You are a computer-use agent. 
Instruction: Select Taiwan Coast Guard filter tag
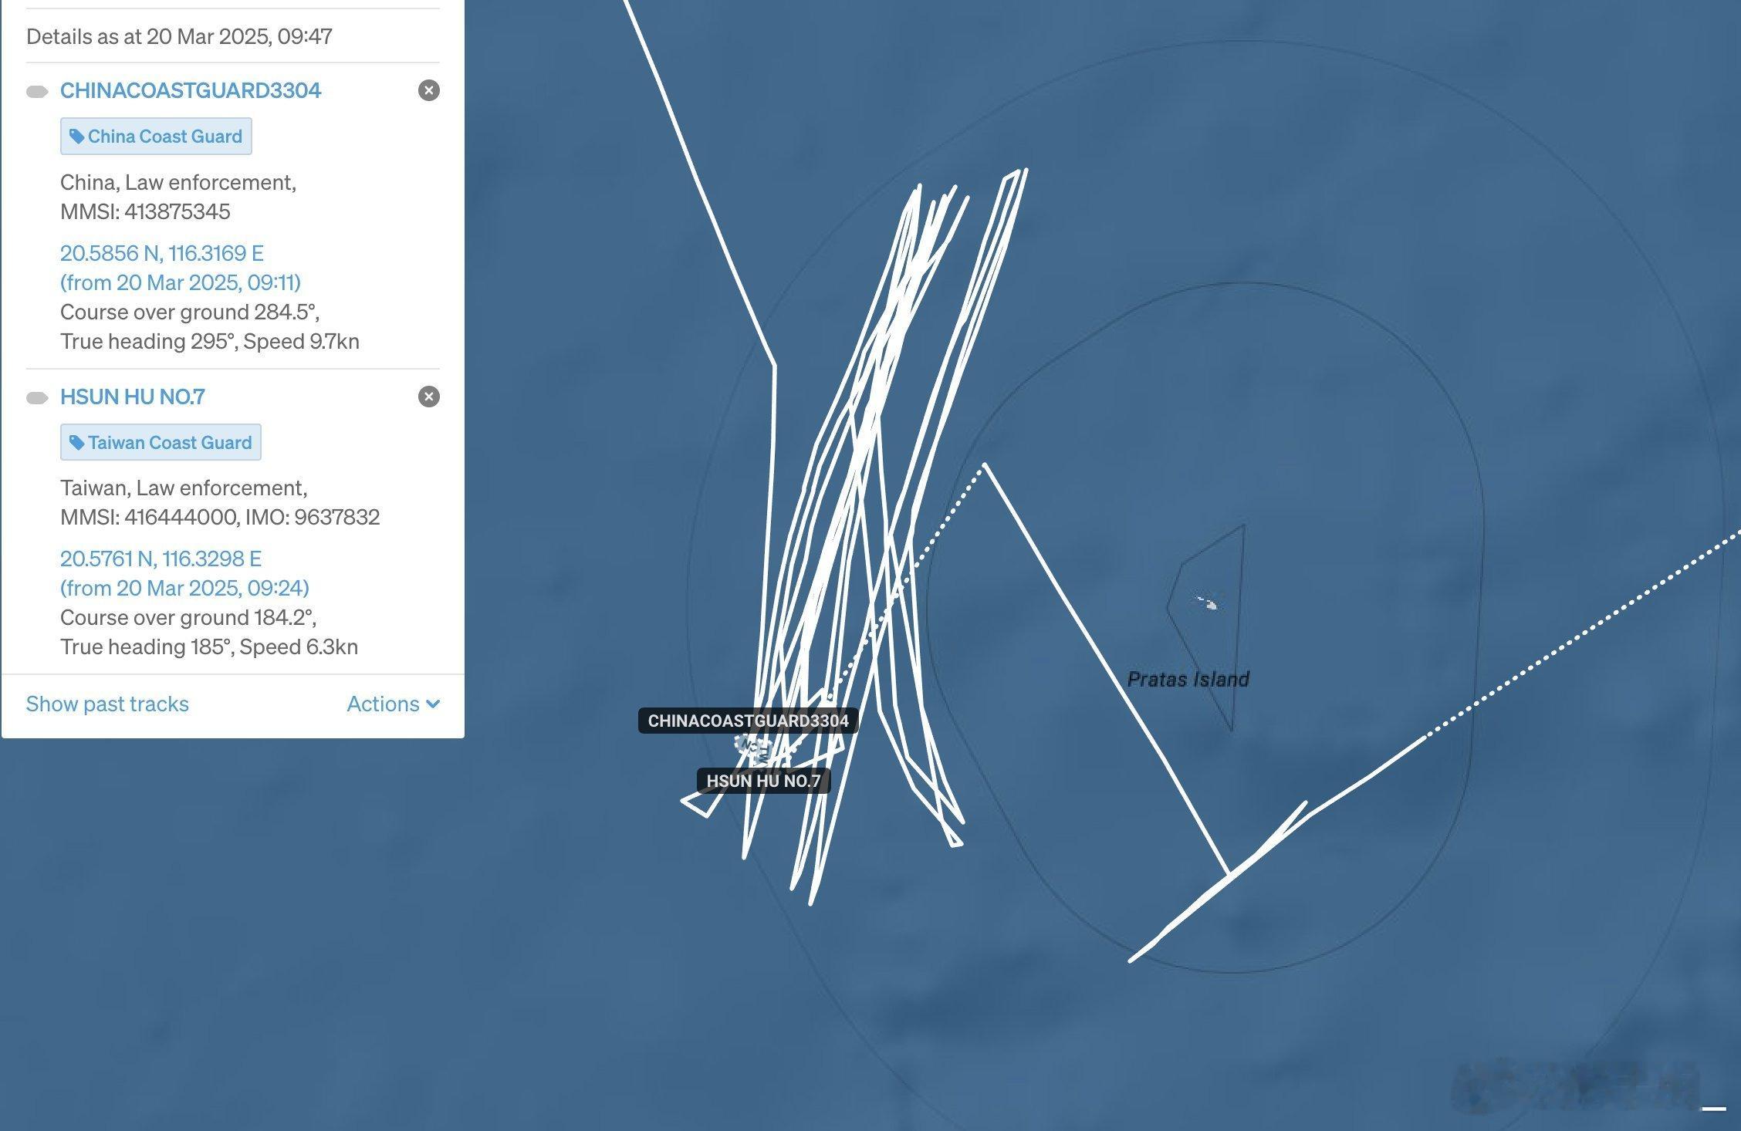pyautogui.click(x=160, y=441)
